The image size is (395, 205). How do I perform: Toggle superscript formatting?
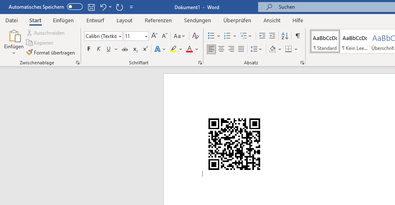[x=145, y=49]
